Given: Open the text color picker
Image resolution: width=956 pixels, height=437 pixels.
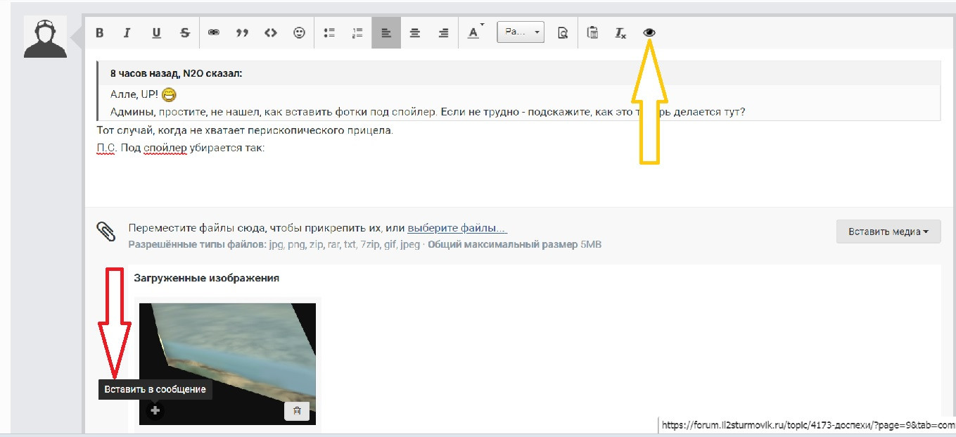Looking at the screenshot, I should click(475, 32).
